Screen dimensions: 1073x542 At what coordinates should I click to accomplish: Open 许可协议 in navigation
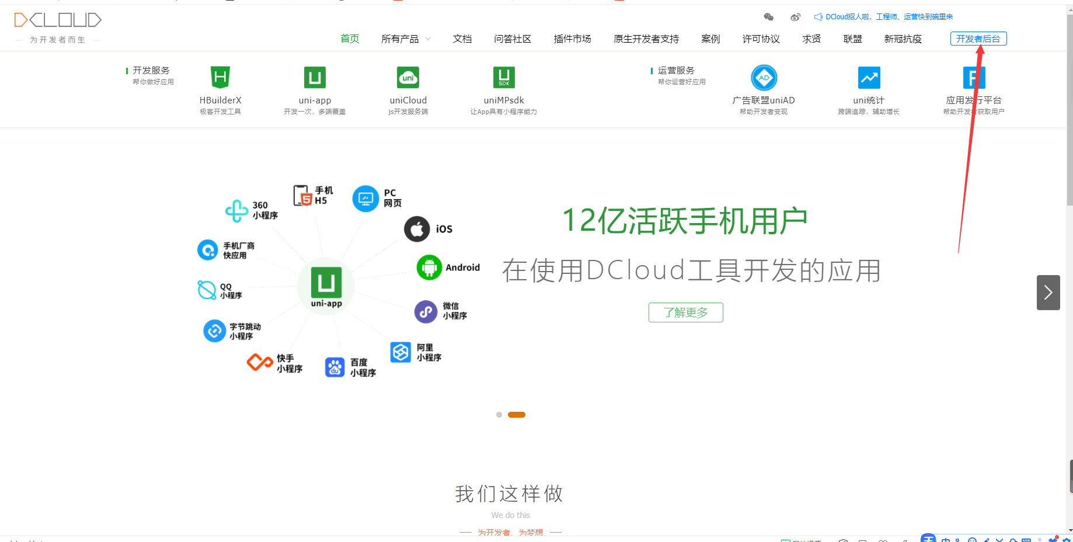tap(761, 39)
